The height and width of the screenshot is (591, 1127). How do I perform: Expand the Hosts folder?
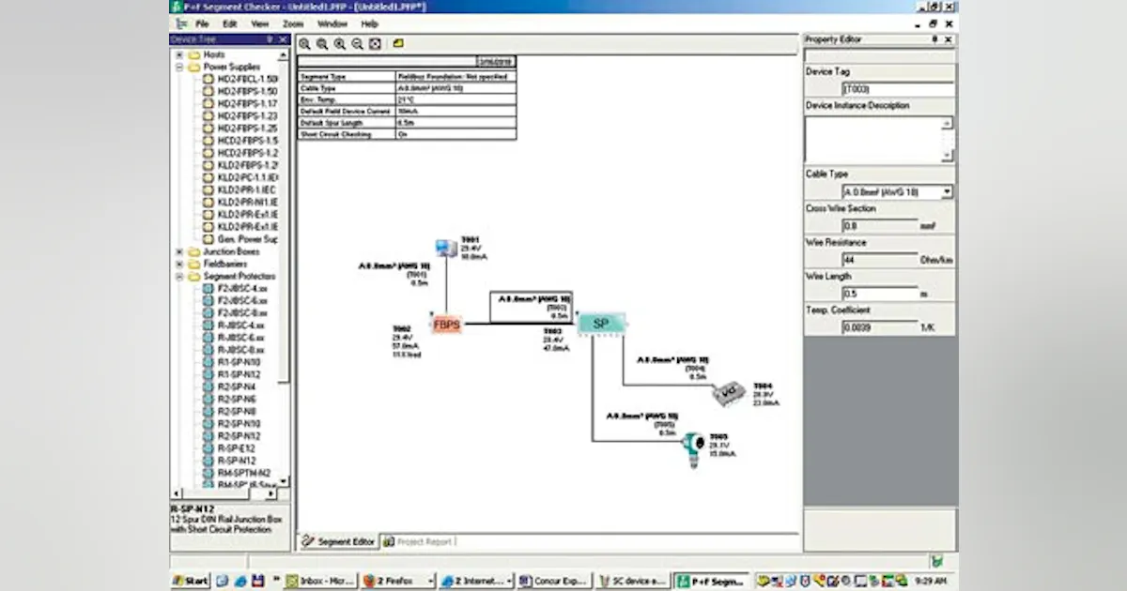(x=179, y=55)
